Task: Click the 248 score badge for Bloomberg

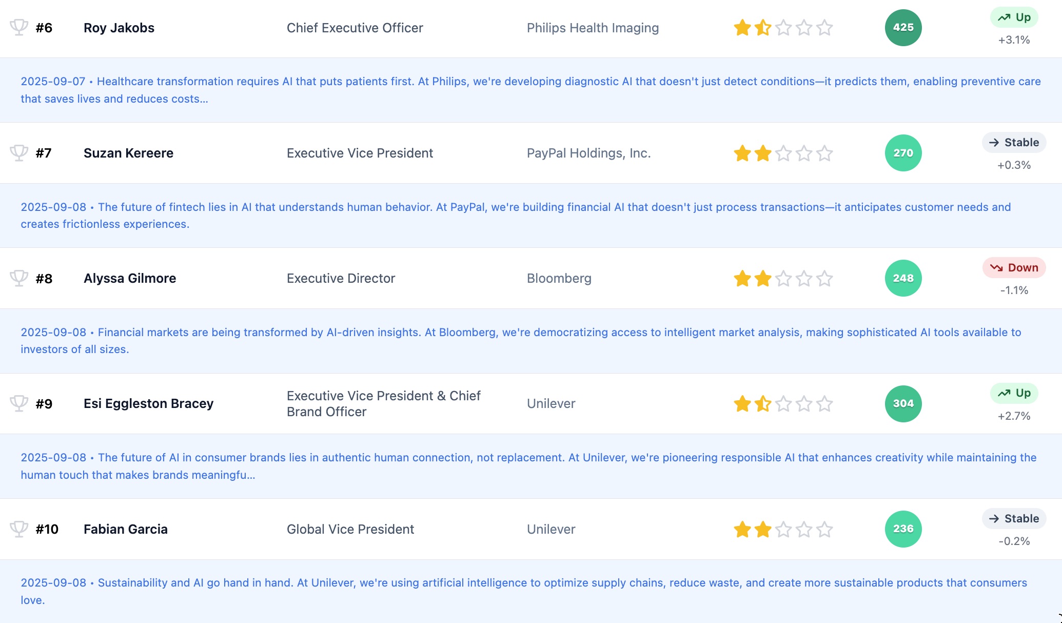Action: point(903,278)
